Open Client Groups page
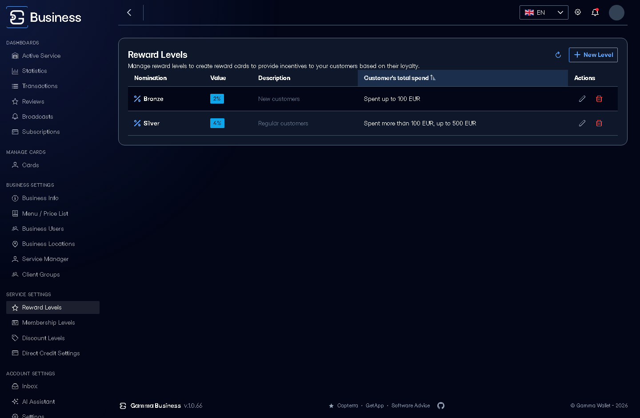The height and width of the screenshot is (418, 640). click(x=53, y=274)
